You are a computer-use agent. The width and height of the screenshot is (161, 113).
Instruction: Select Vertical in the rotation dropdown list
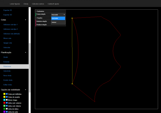pos(54,22)
